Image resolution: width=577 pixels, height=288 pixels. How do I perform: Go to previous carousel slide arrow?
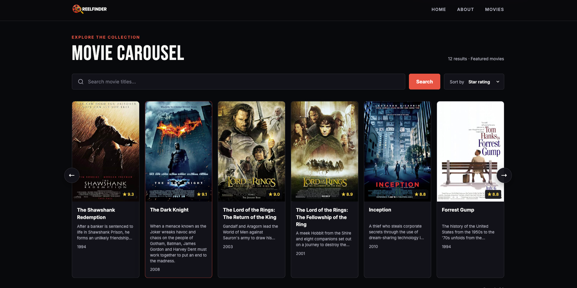point(72,175)
